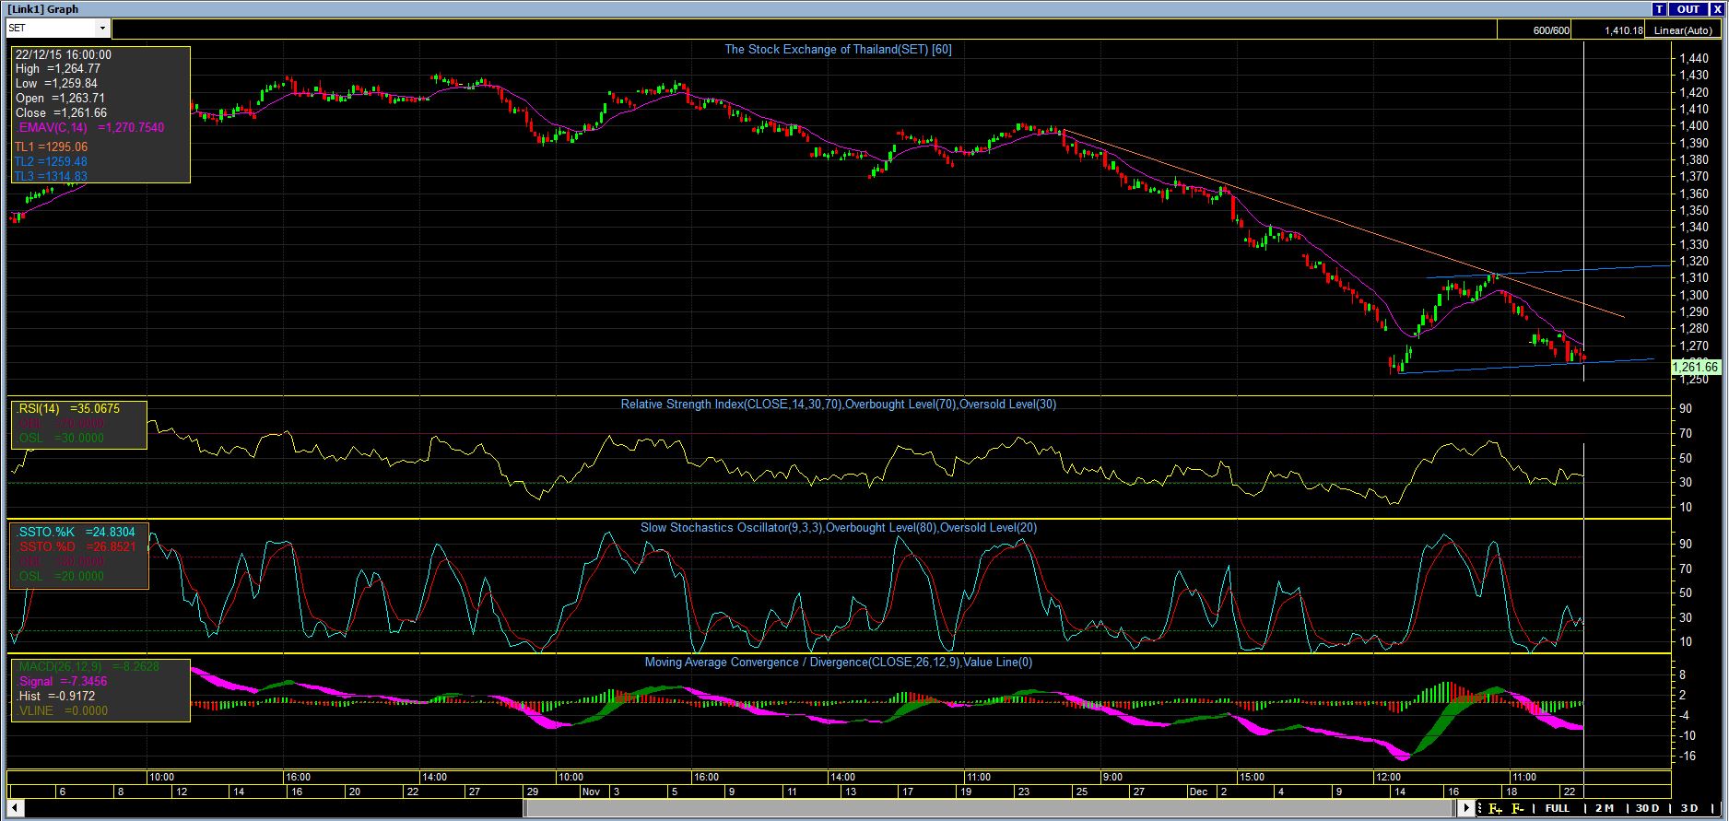Viewport: 1729px width, 821px height.
Task: Click the F- zoom out icon
Action: (1517, 809)
